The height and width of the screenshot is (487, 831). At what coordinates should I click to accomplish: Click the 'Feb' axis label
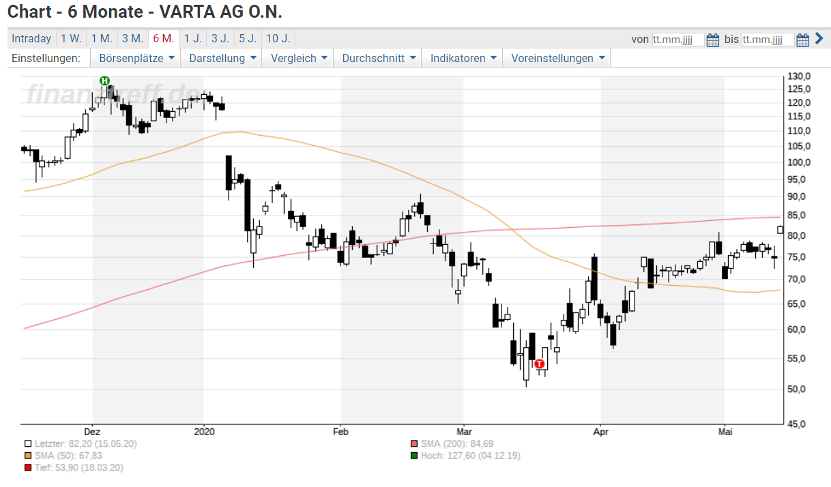point(340,431)
